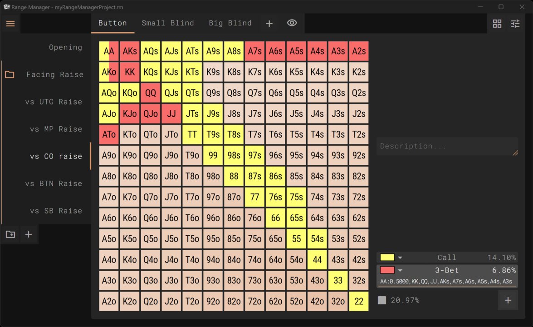Toggle the range preview eye icon
Image resolution: width=533 pixels, height=327 pixels.
coord(292,23)
